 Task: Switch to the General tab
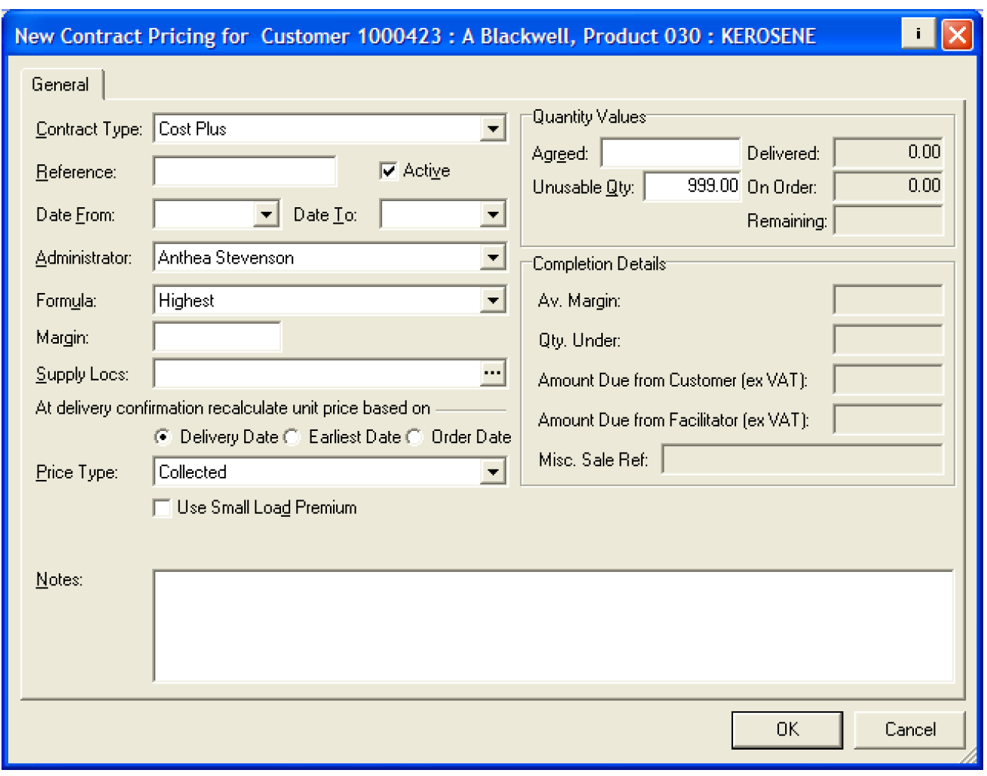coord(60,84)
